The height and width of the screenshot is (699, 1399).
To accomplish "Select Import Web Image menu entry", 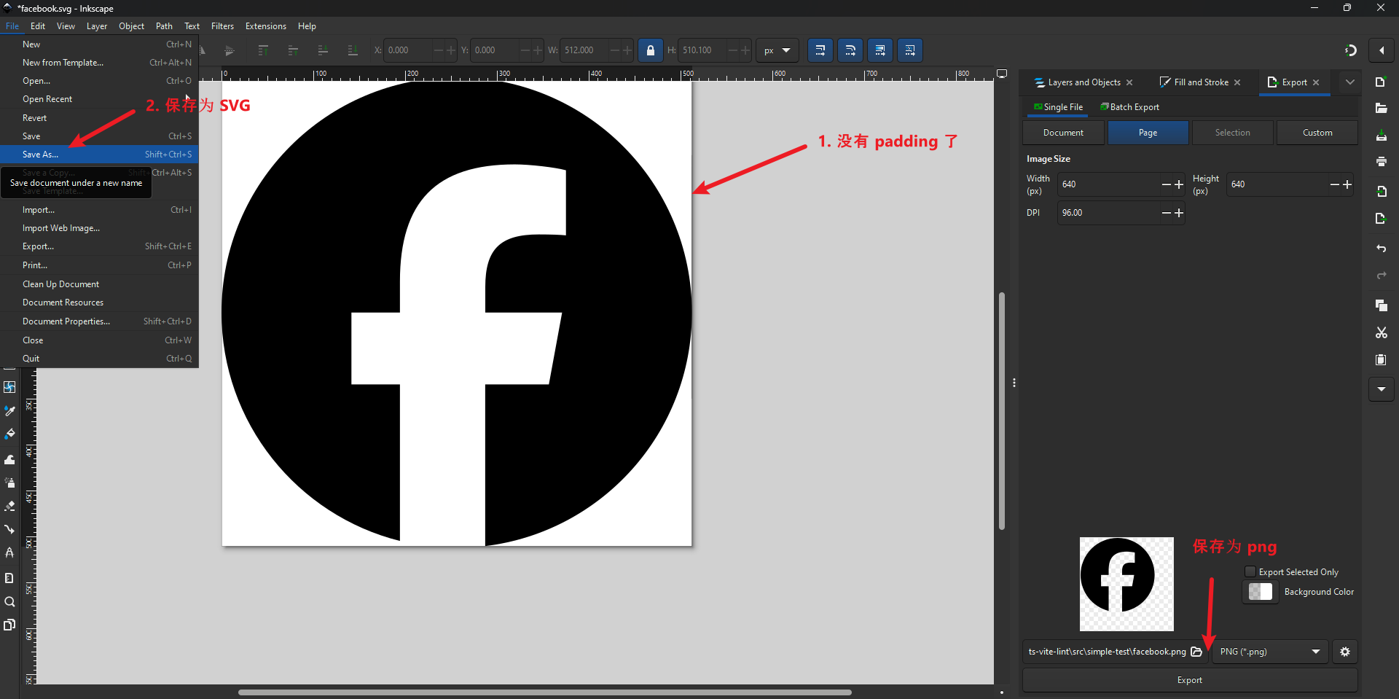I will [99, 228].
